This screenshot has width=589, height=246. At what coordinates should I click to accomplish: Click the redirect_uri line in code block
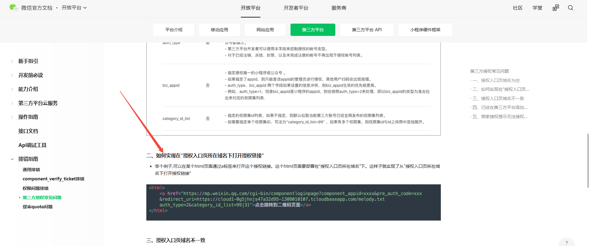point(272,199)
